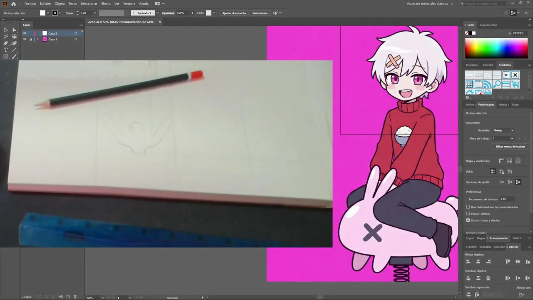Open stroke weight 1 pt dropdown
Screen dimensions: 533x300
click(x=95, y=13)
